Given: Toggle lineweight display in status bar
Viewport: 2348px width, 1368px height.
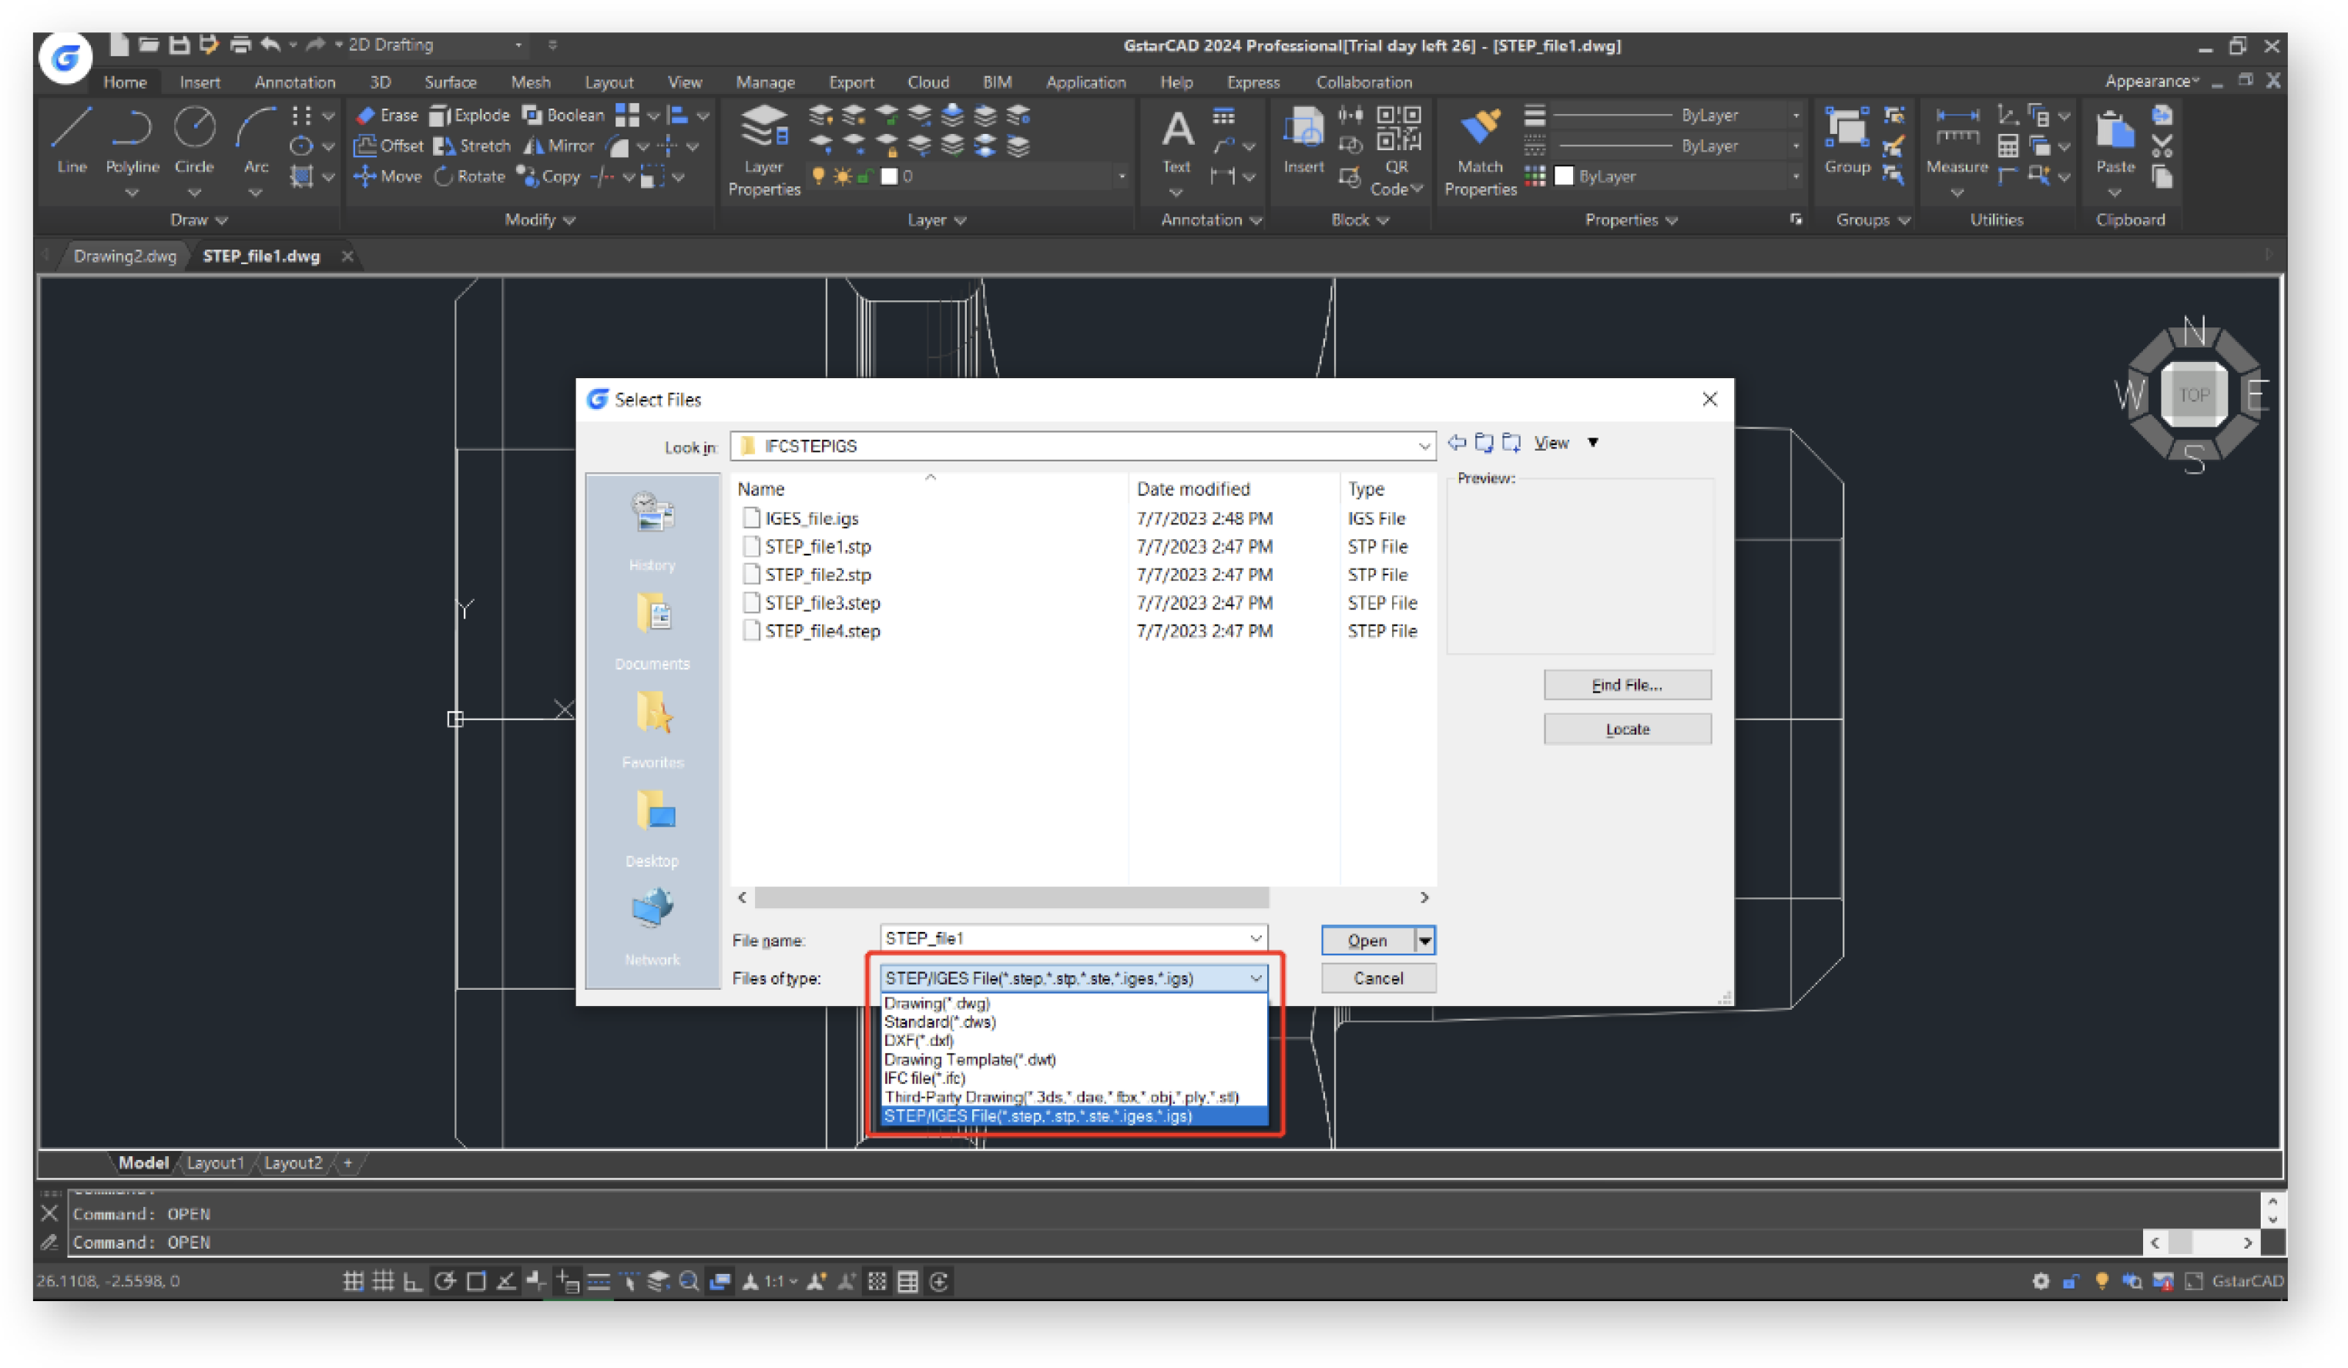Looking at the screenshot, I should coord(599,1281).
